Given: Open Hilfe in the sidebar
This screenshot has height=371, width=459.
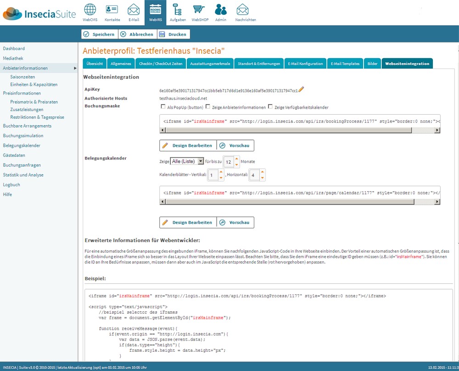Looking at the screenshot, I should [x=7, y=194].
